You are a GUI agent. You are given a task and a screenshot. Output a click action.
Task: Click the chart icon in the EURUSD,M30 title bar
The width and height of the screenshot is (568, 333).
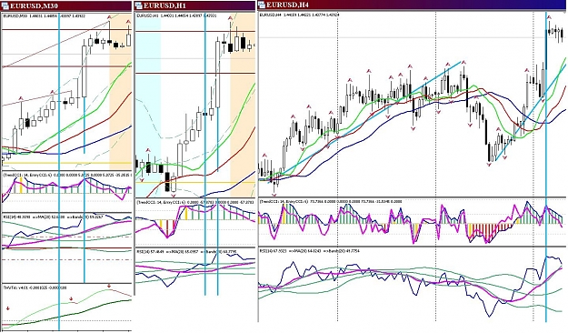(5, 5)
